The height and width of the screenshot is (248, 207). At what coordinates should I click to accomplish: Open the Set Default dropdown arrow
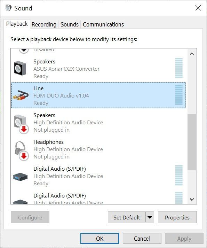coord(150,217)
